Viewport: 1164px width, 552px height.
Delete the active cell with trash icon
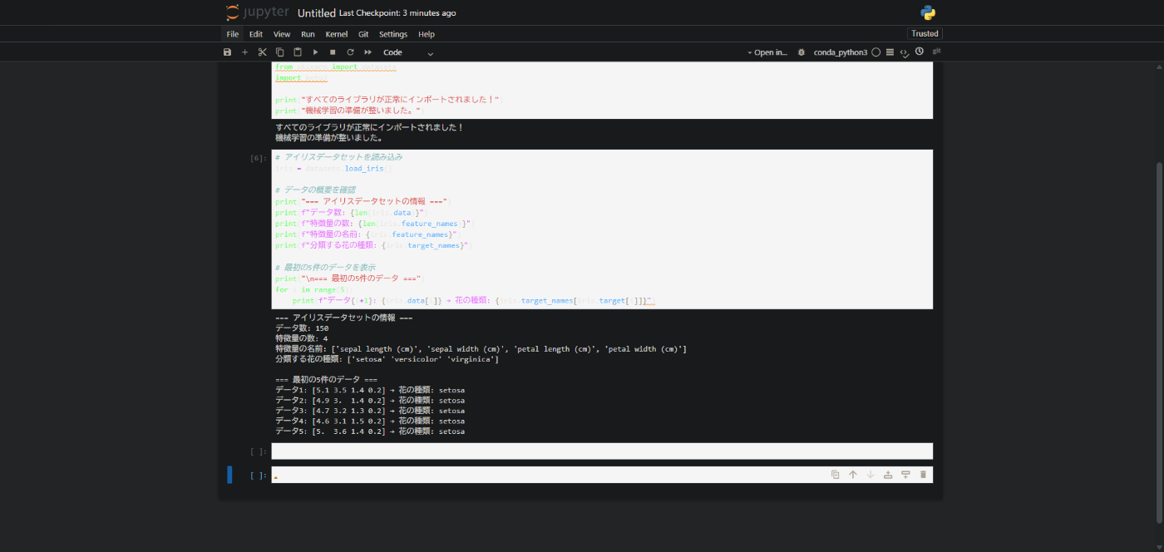tap(923, 475)
